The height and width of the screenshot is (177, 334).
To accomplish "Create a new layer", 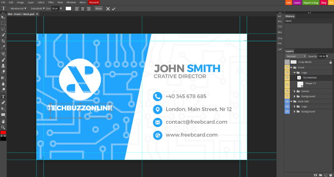I will 326,175.
